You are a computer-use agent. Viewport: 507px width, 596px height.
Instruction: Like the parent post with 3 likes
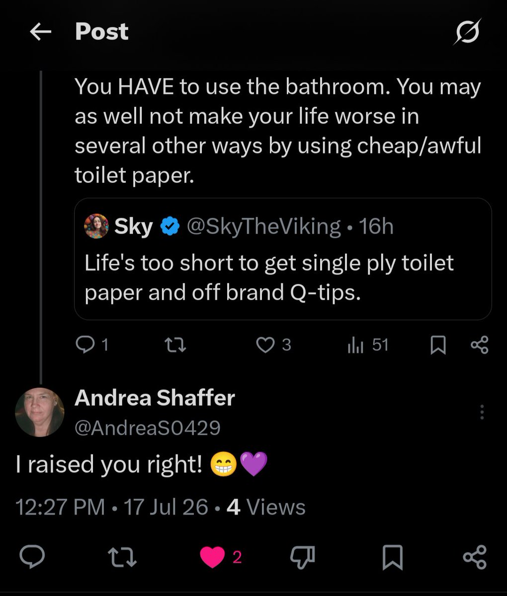pos(273,345)
